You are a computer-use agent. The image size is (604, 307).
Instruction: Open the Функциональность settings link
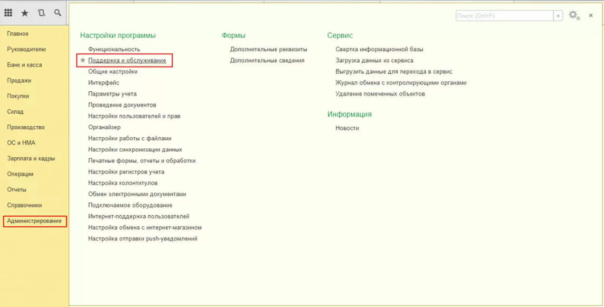point(114,49)
